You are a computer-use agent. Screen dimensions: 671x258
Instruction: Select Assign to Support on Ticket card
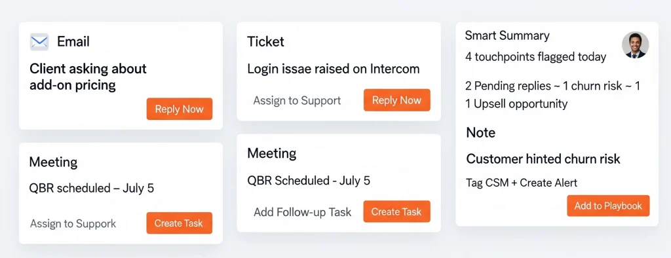297,101
